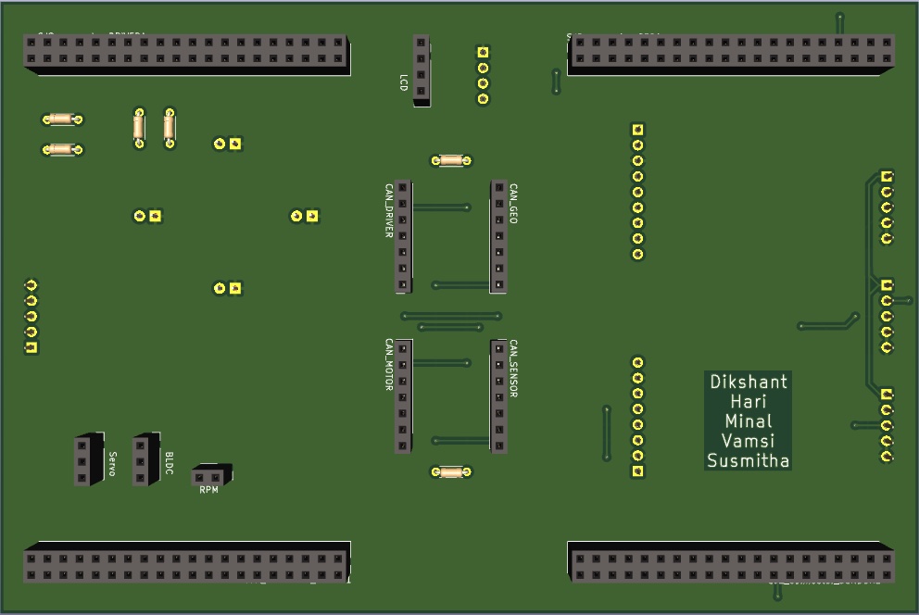Select the CAN_DRIVER pin header
The height and width of the screenshot is (615, 919).
click(x=403, y=236)
